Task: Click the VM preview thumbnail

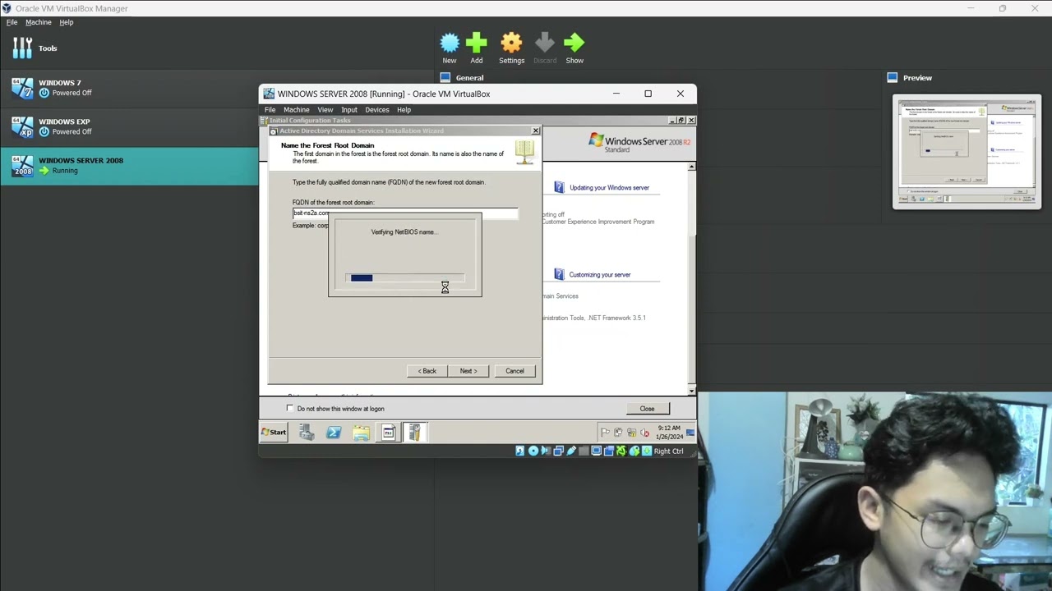Action: tap(967, 152)
